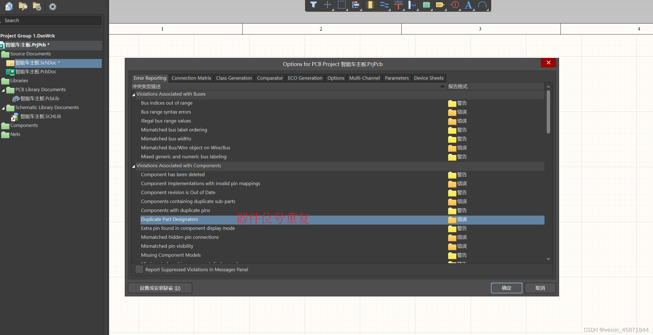
Task: Click the place wire tool icon
Action: pyautogui.click(x=384, y=5)
